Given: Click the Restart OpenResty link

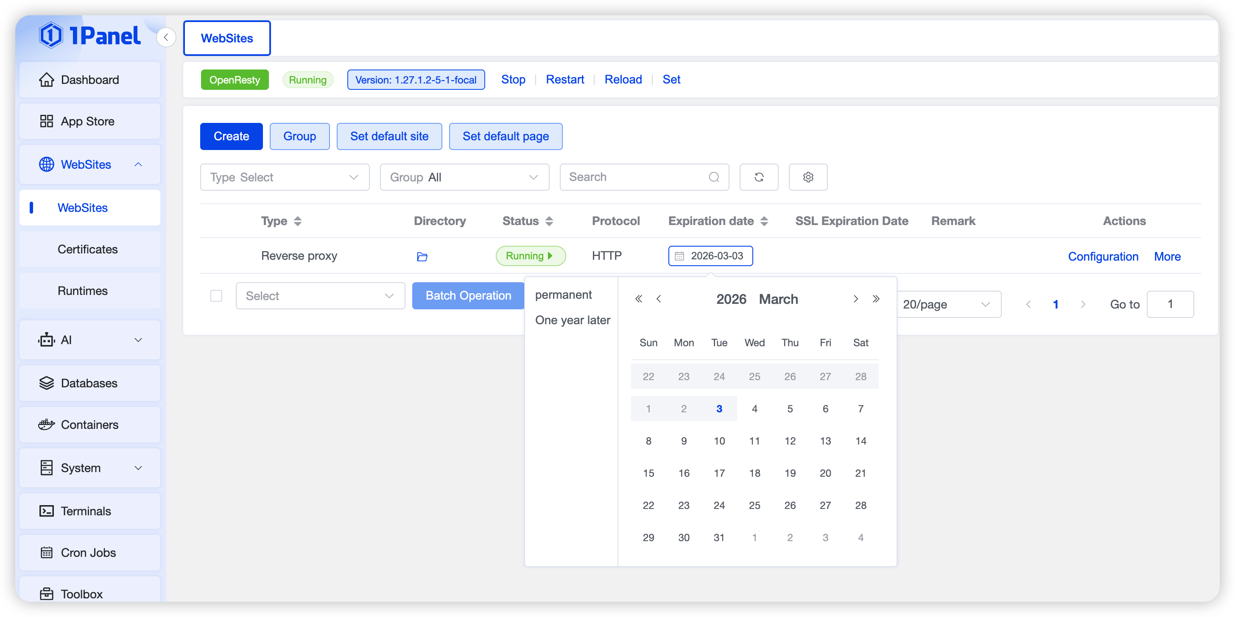Looking at the screenshot, I should pyautogui.click(x=565, y=80).
